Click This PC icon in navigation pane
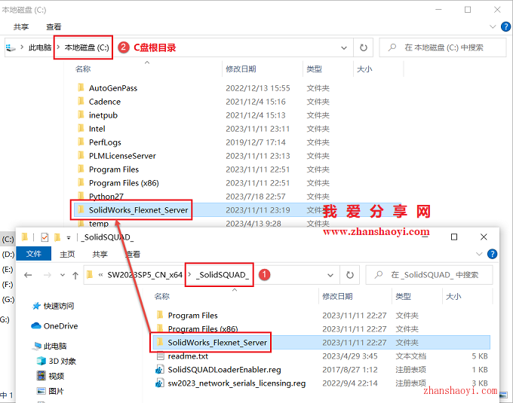Screen dimensions: 513x403 37,346
